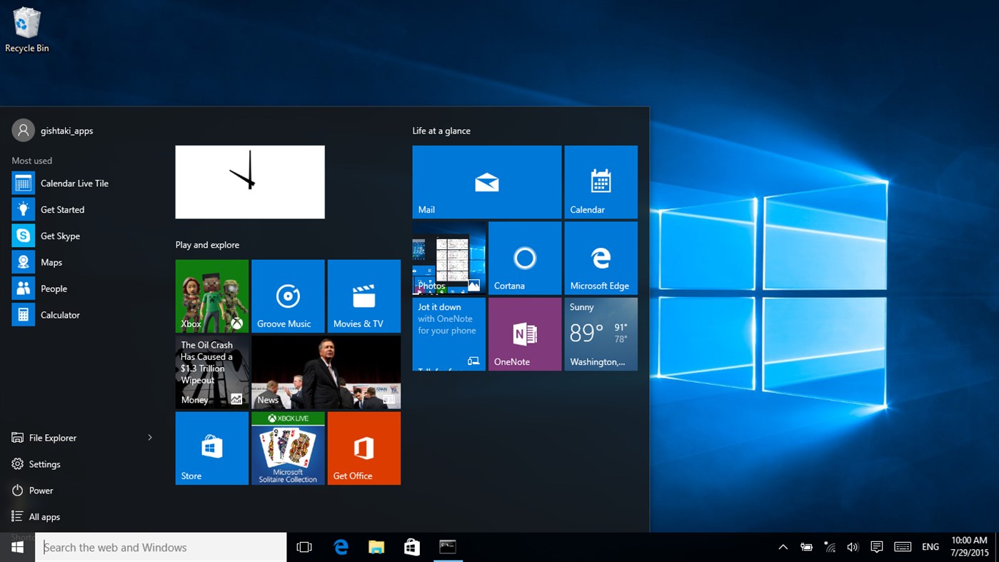Open the All apps list
The height and width of the screenshot is (562, 999).
44,516
